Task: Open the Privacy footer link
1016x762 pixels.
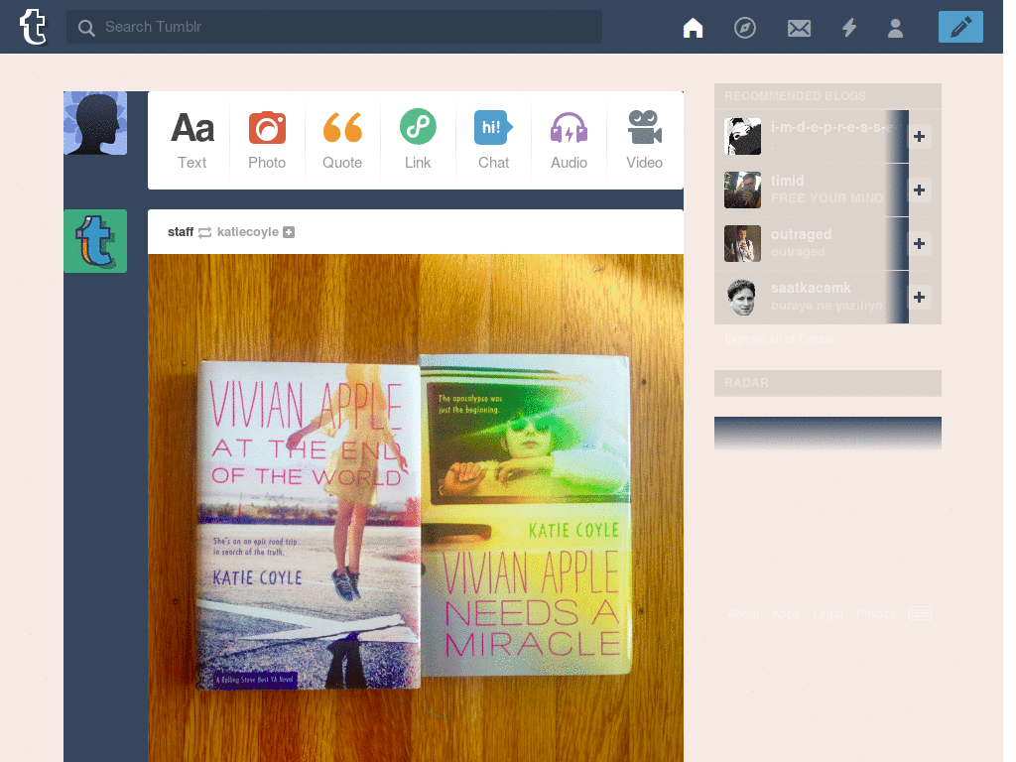Action: (876, 613)
